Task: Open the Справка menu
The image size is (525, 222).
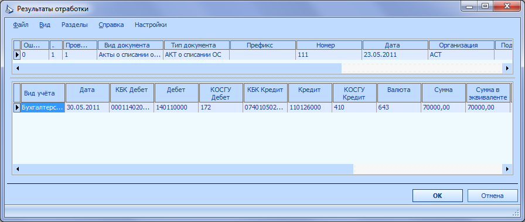Action: tap(111, 25)
